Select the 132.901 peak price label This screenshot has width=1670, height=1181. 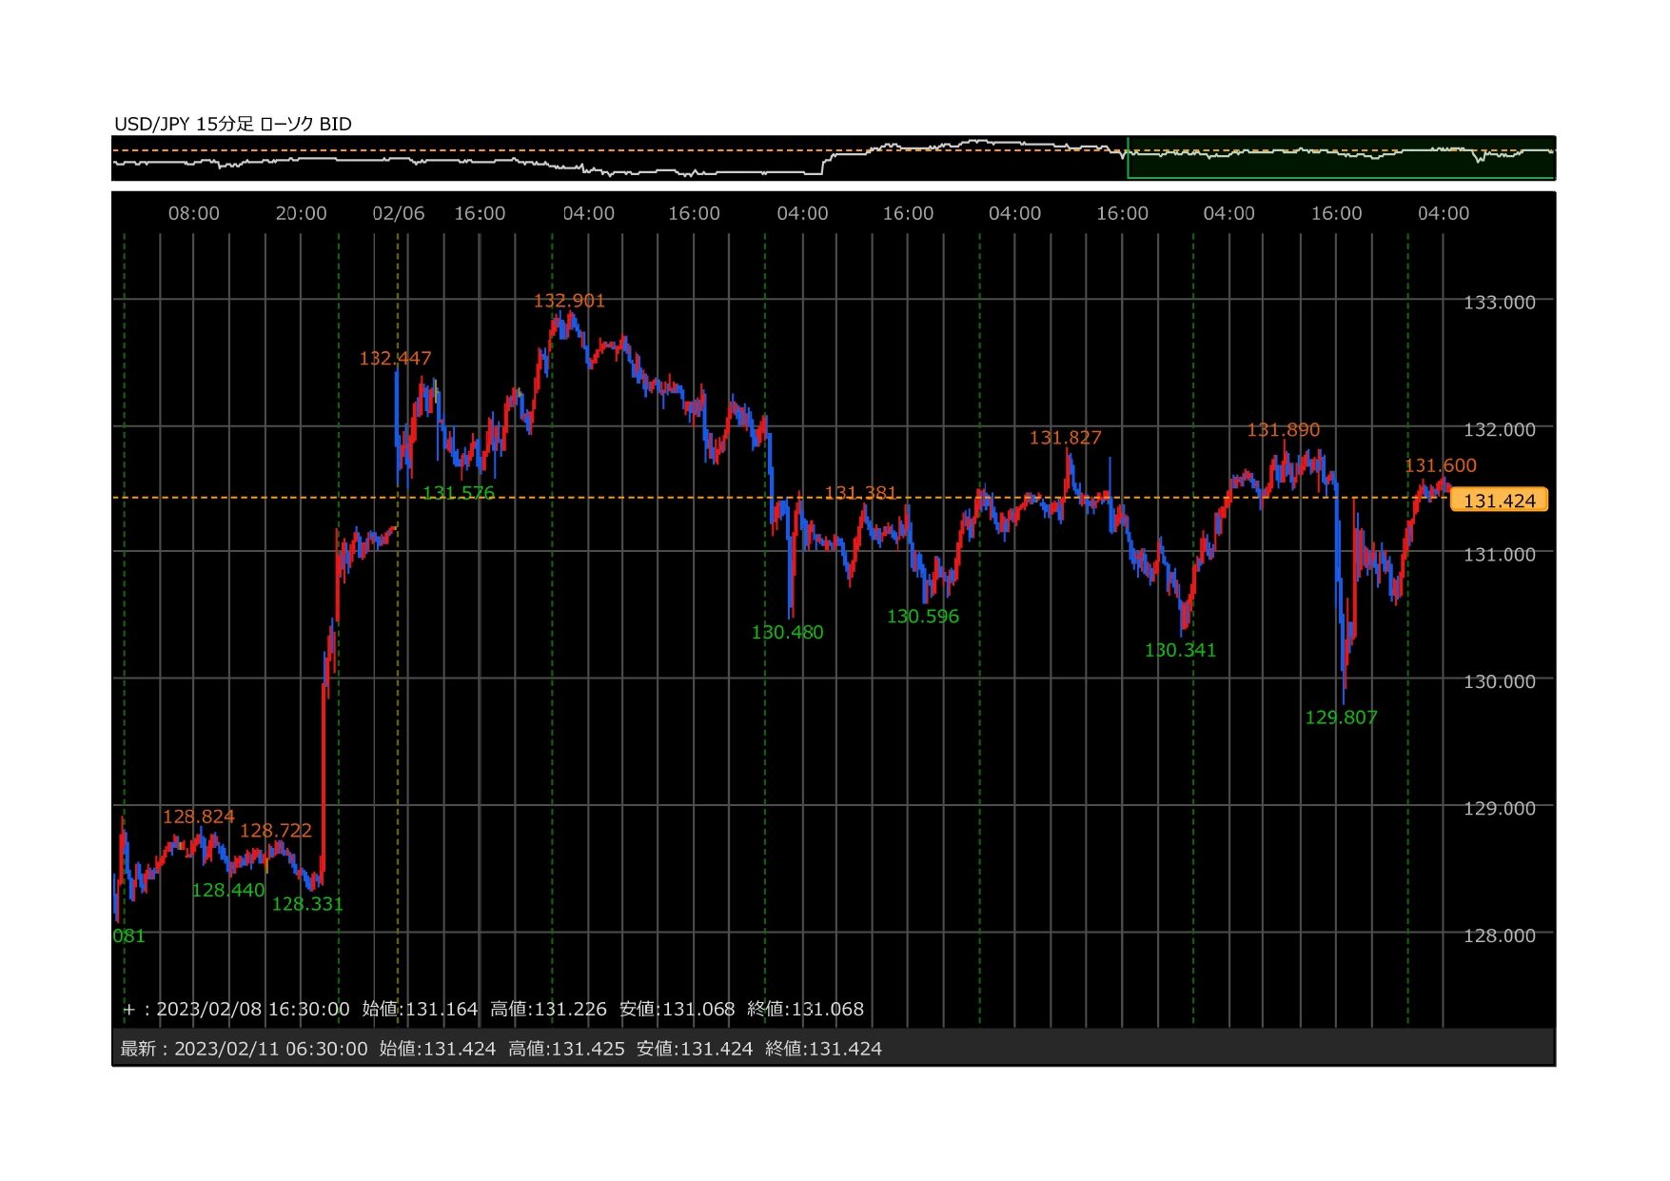(569, 301)
